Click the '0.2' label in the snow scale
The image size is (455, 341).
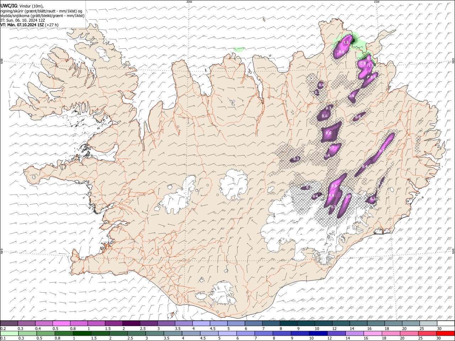(3, 329)
